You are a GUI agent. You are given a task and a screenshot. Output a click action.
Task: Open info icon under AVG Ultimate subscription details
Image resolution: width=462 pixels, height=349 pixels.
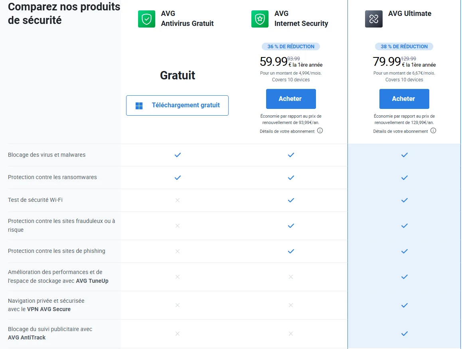pyautogui.click(x=433, y=131)
